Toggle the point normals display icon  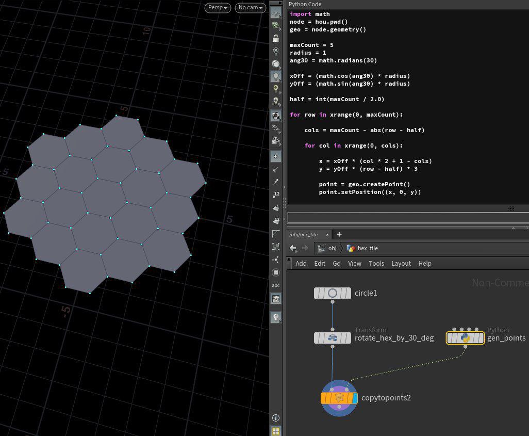tap(276, 169)
